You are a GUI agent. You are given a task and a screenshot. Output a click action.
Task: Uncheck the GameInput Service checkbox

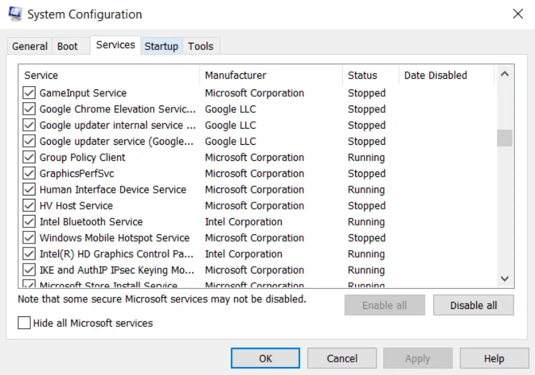(x=29, y=93)
